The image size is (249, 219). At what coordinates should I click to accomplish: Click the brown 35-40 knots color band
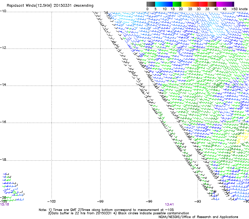click(212, 4)
